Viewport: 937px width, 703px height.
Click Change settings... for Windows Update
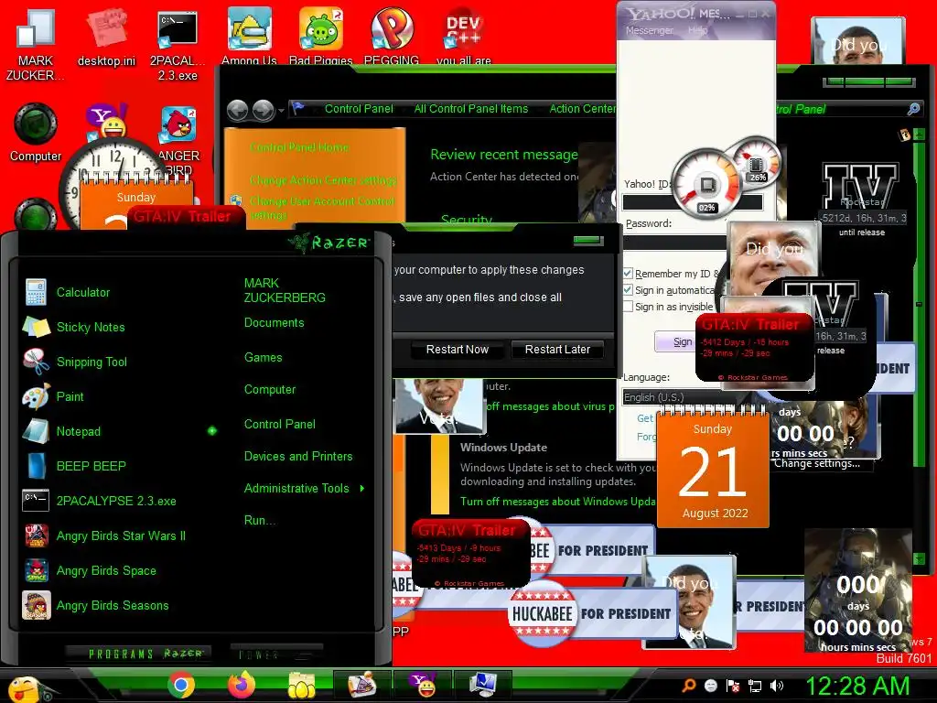click(817, 463)
